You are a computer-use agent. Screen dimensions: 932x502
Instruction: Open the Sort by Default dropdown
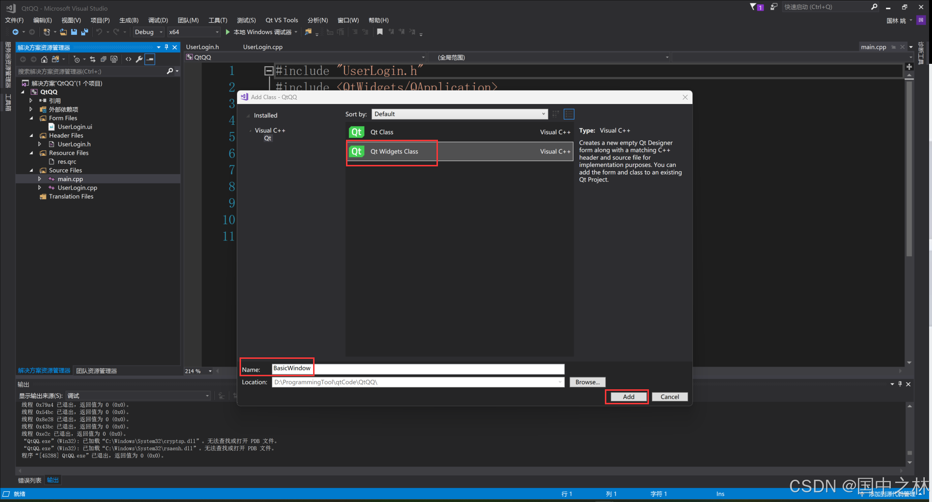click(x=460, y=114)
